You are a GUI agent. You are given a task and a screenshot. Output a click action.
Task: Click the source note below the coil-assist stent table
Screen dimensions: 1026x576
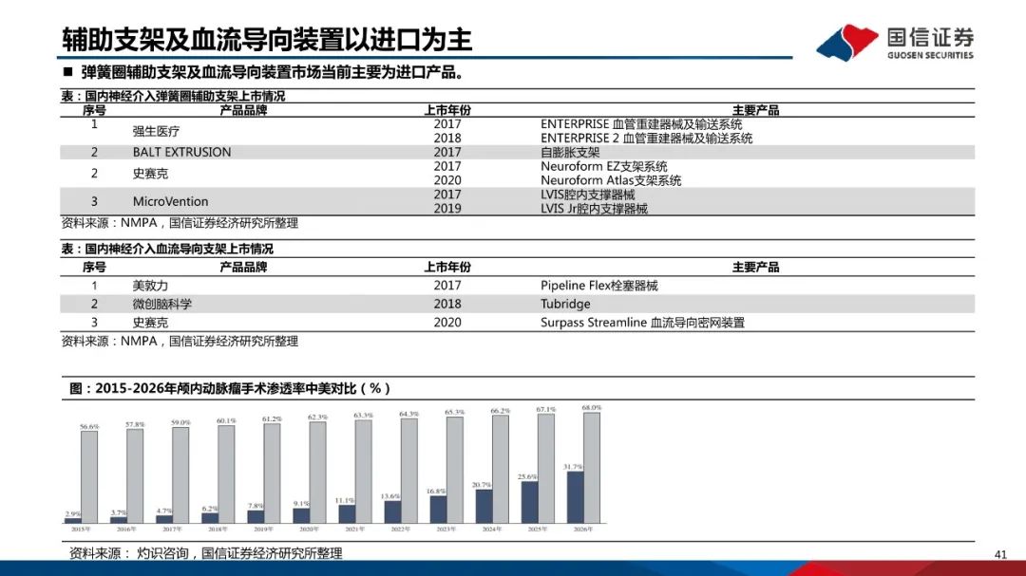(x=180, y=223)
